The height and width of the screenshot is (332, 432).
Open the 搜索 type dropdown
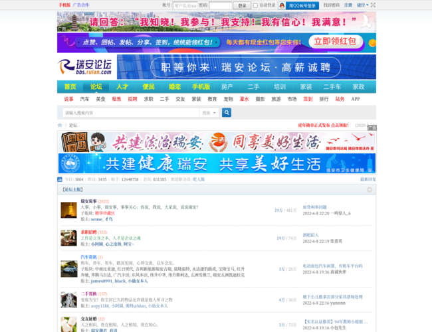tap(209, 113)
